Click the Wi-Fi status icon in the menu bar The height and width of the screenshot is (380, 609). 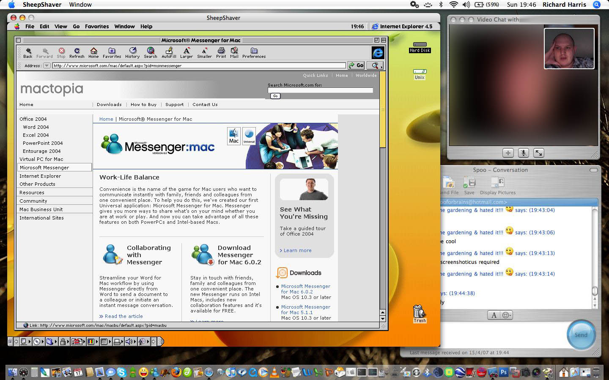click(x=453, y=5)
